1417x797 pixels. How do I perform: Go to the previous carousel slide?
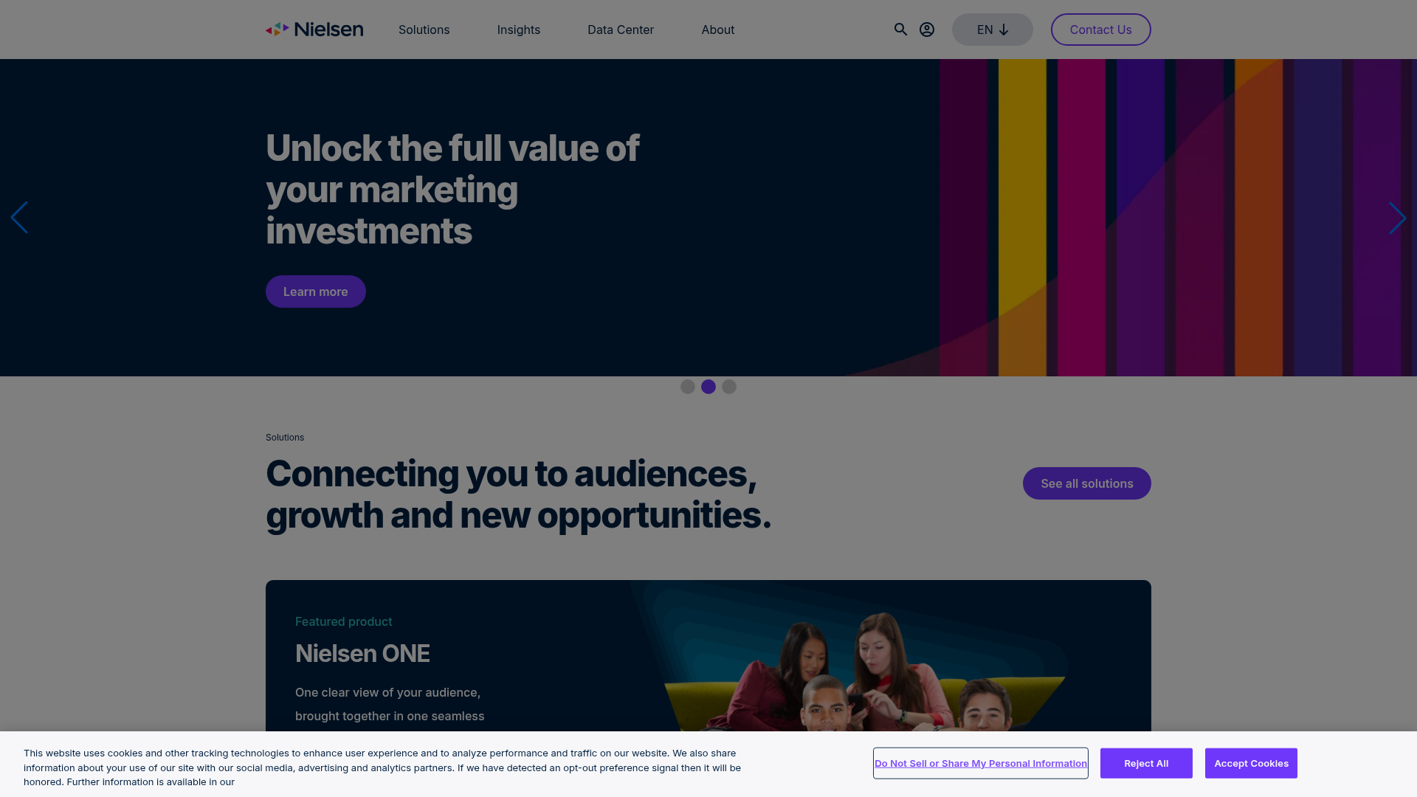pos(20,218)
